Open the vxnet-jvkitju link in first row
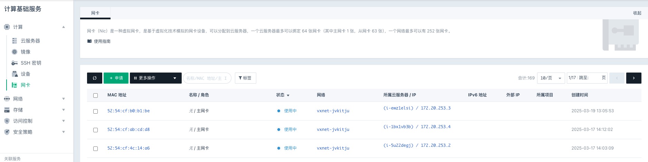Viewport: 648px width, 162px height. pyautogui.click(x=333, y=111)
